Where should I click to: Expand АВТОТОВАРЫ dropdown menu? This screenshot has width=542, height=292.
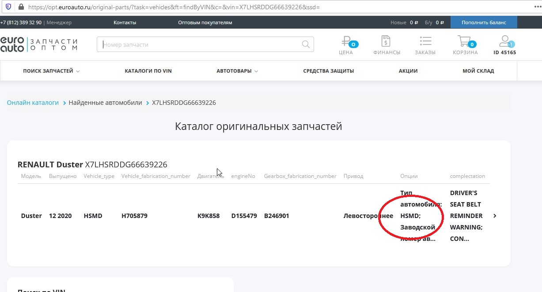click(x=237, y=71)
